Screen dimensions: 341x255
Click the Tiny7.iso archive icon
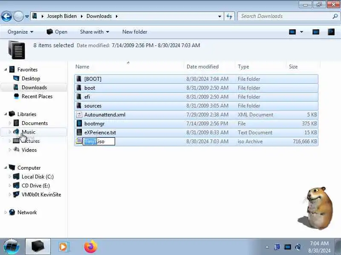(x=79, y=141)
